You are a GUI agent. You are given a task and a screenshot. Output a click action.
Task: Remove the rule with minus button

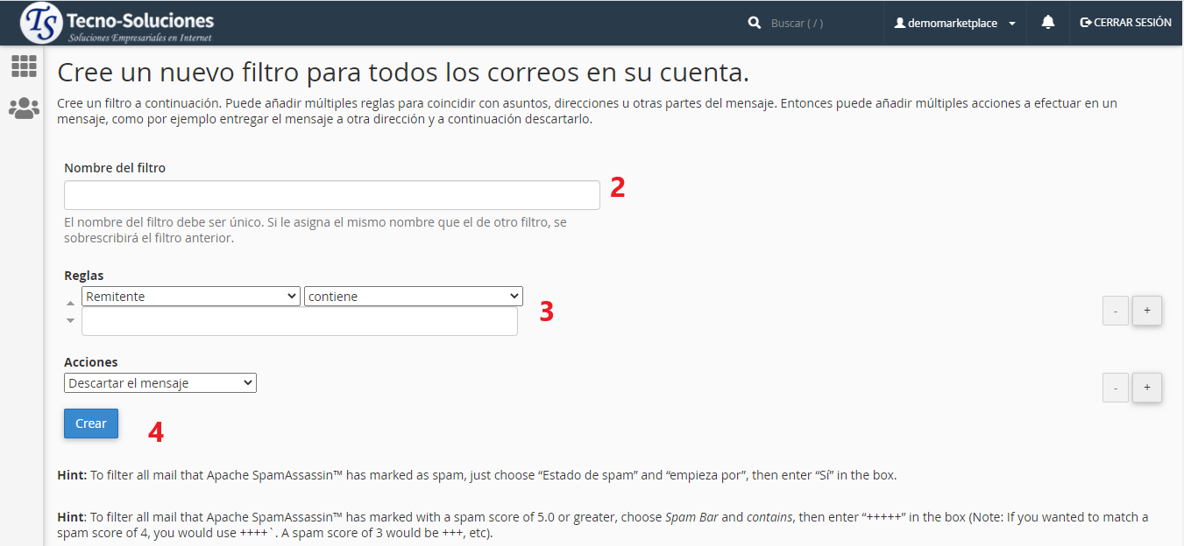pos(1115,311)
